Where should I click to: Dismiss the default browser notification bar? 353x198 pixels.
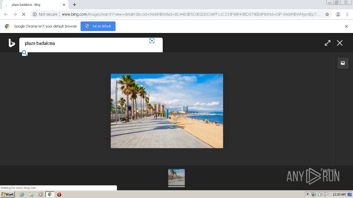(x=346, y=26)
